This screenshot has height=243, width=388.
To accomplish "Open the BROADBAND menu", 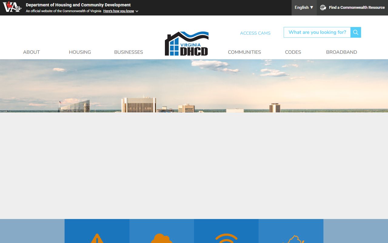I will pos(342,52).
